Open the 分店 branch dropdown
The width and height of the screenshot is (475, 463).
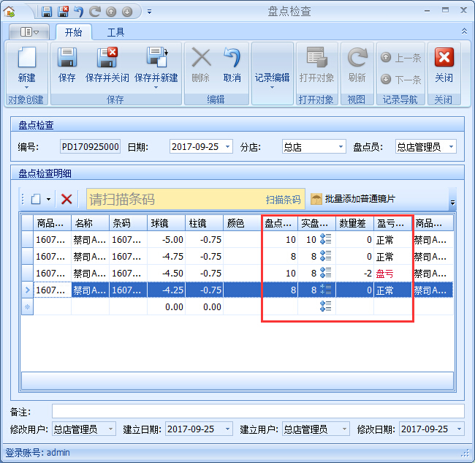(x=341, y=147)
